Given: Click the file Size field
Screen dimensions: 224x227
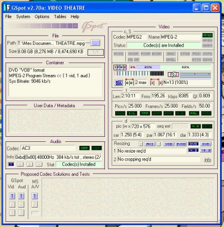Looking at the screenshot, I should point(51,52).
